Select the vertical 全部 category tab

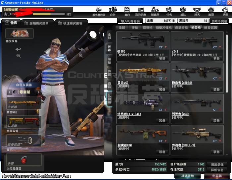point(109,36)
